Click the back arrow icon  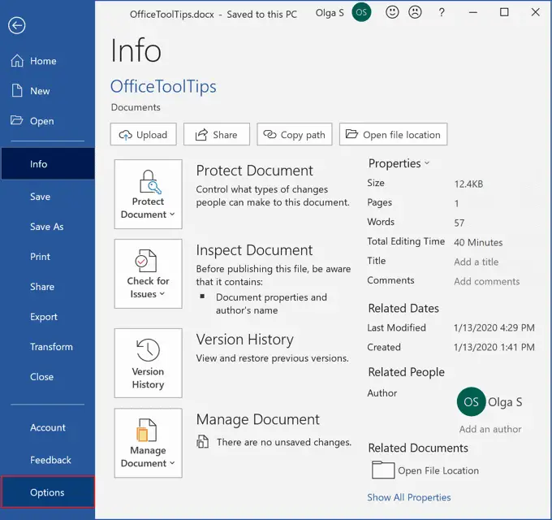point(16,25)
